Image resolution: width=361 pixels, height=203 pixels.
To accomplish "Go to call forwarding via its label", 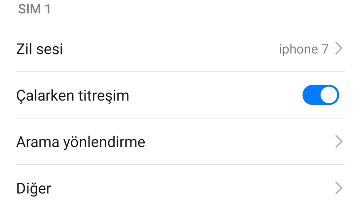I will point(81,142).
